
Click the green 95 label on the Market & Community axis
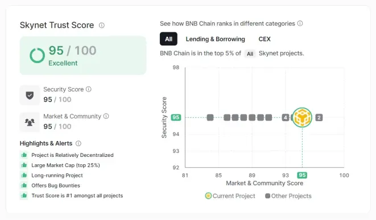[302, 175]
